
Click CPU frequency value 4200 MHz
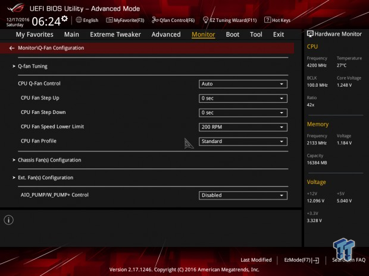[317, 65]
